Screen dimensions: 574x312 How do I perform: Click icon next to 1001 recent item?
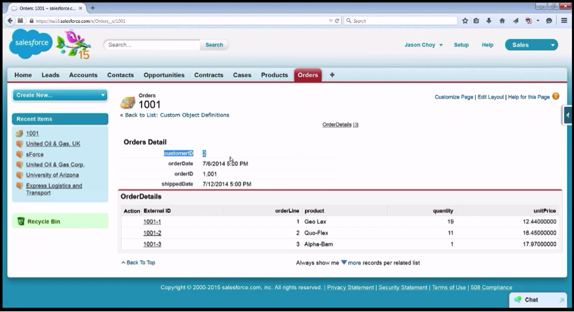(19, 133)
